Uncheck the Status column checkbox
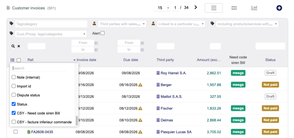The width and height of the screenshot is (294, 138). click(14, 104)
